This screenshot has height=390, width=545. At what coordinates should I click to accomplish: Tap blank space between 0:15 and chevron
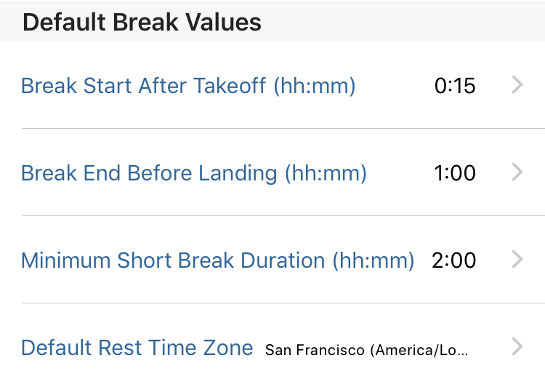(493, 86)
